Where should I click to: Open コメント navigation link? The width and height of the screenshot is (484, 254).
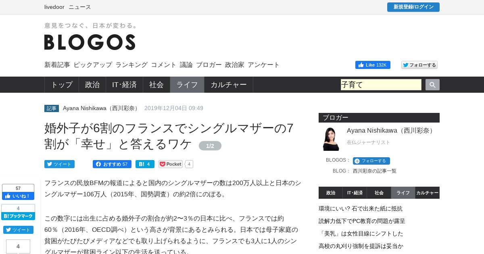pyautogui.click(x=164, y=65)
